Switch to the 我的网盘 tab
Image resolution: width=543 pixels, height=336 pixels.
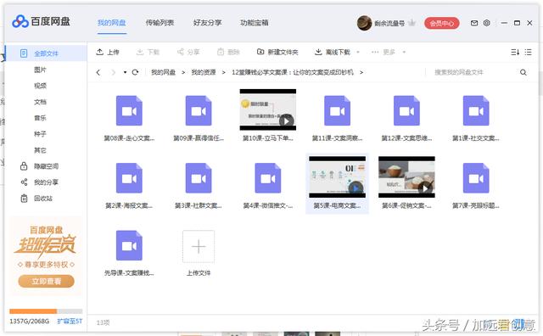[x=111, y=23]
